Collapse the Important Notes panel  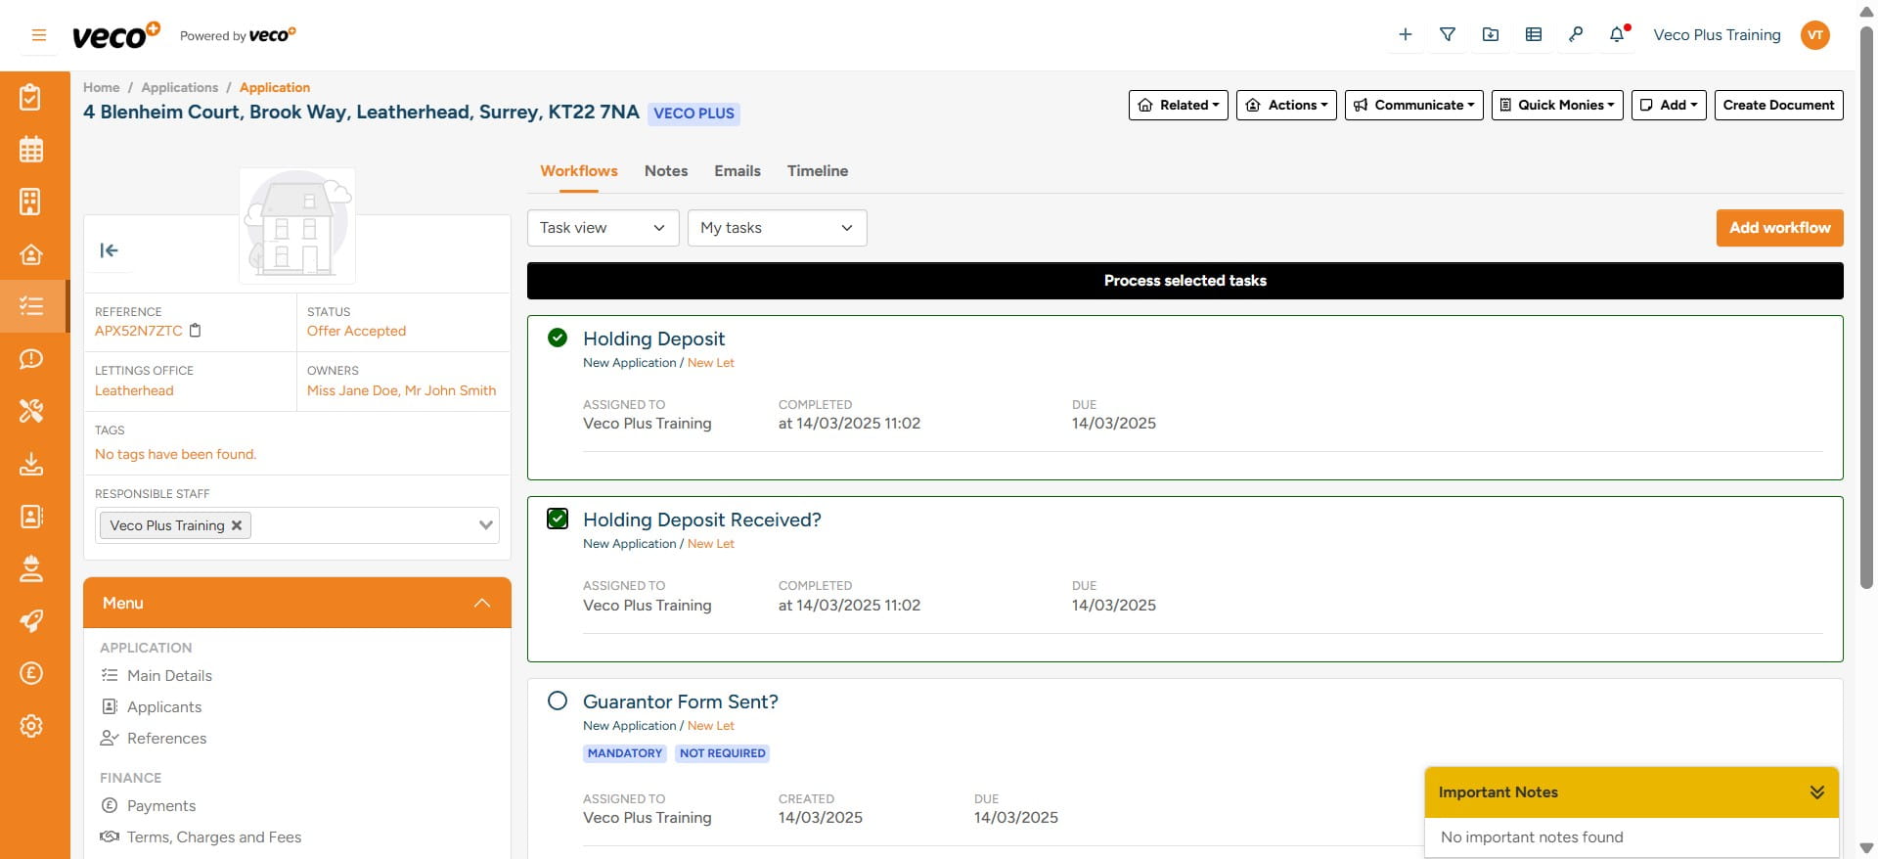(x=1816, y=792)
